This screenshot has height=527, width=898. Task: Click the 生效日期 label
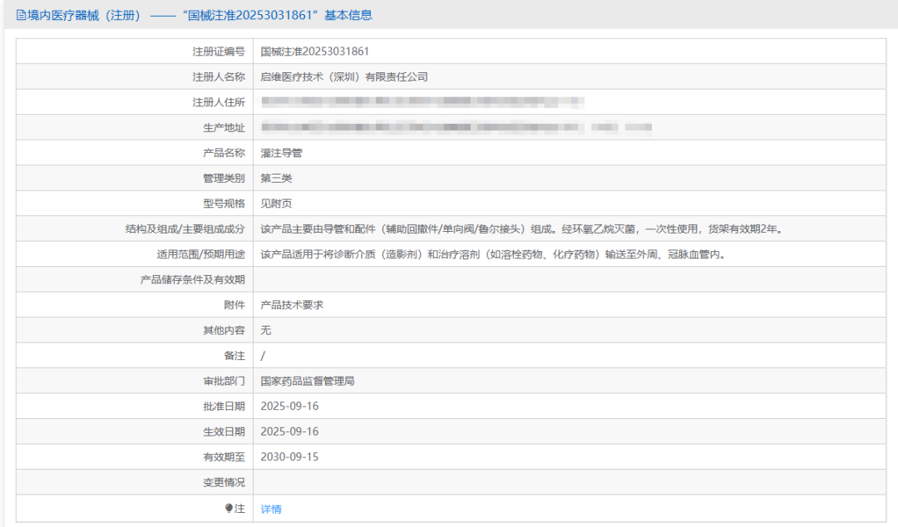[224, 431]
